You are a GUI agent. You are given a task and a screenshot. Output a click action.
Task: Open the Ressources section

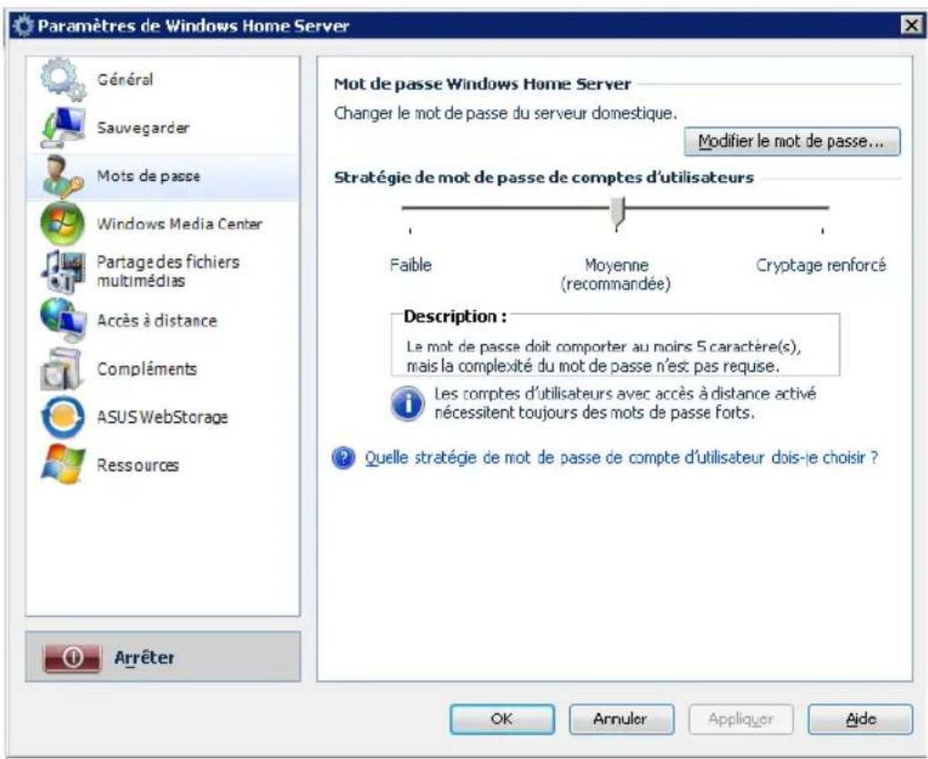(x=163, y=465)
